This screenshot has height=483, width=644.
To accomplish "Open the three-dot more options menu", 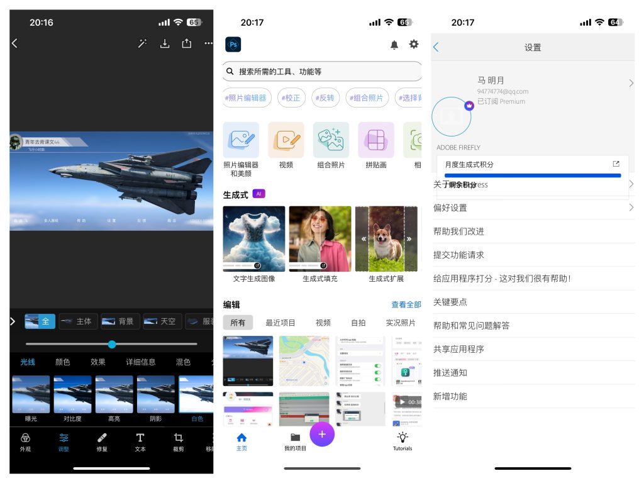I will [208, 43].
